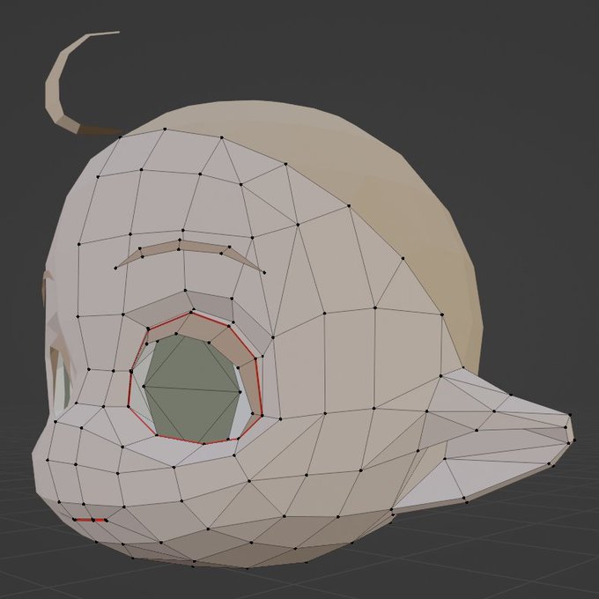Click the green eyeball mesh
Image resolution: width=599 pixels, height=599 pixels.
tap(192, 388)
